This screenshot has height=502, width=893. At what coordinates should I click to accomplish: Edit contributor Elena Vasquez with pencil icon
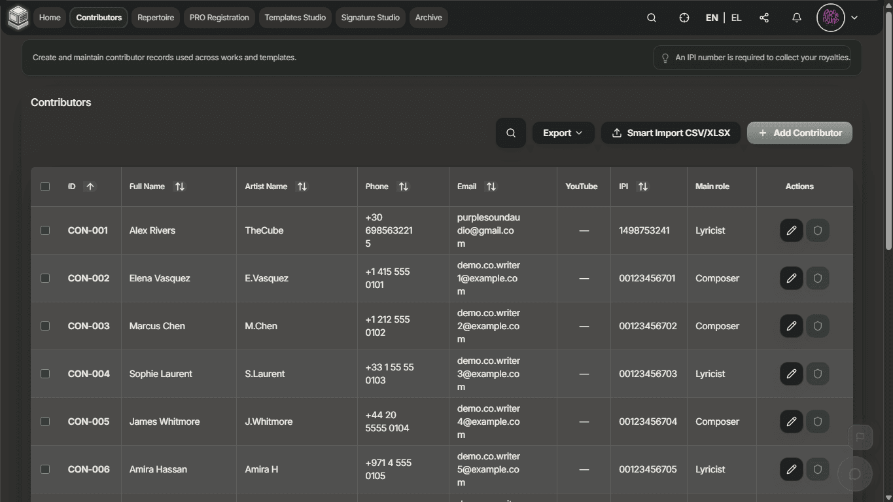pyautogui.click(x=792, y=278)
